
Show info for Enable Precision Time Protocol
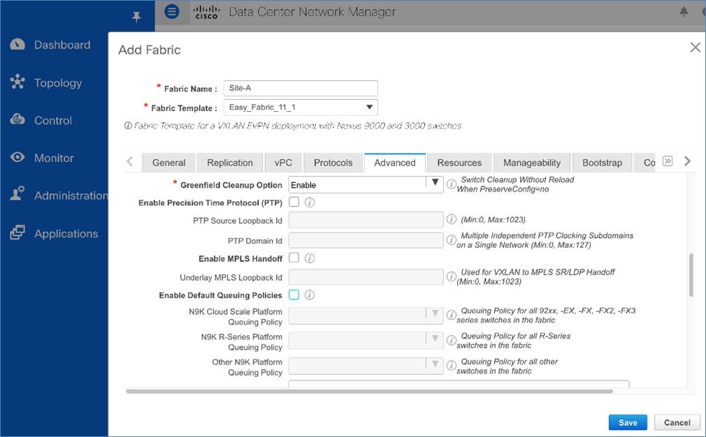coord(310,202)
